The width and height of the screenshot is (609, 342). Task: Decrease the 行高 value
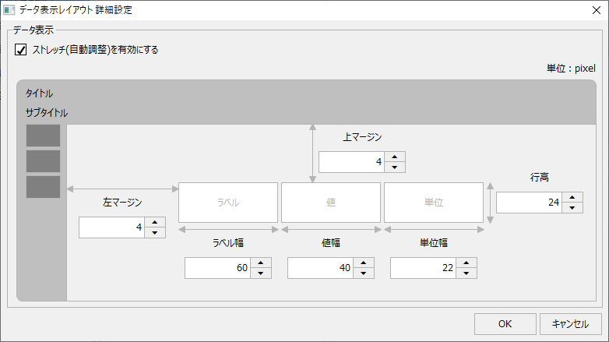(573, 207)
